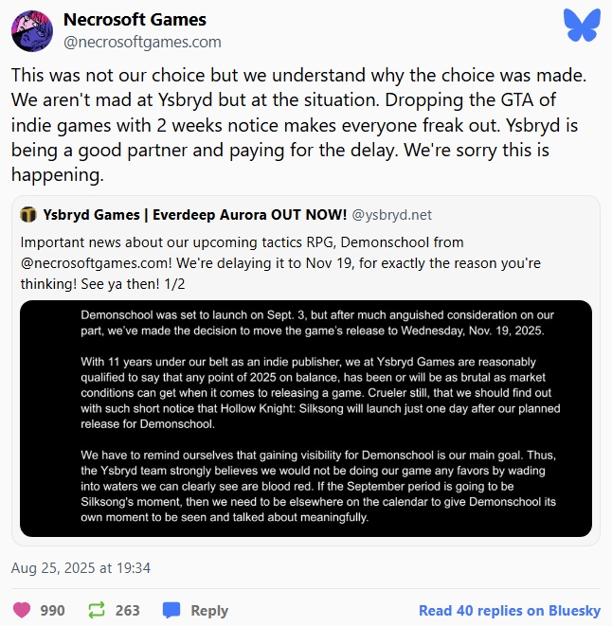612x626 pixels.
Task: Click the Aug 25, 2025 timestamp
Action: (81, 568)
